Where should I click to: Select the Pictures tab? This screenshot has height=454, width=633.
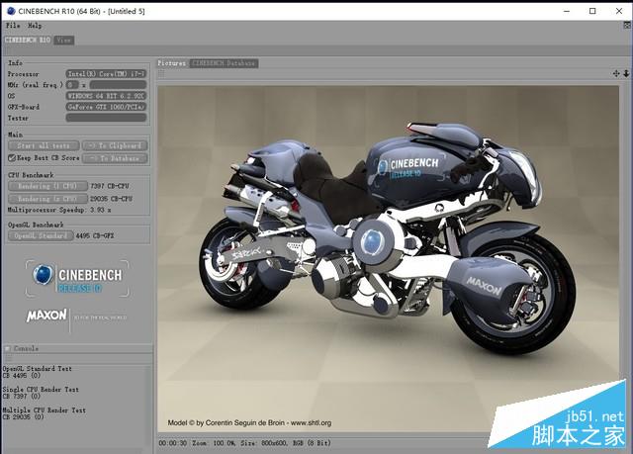pos(172,63)
